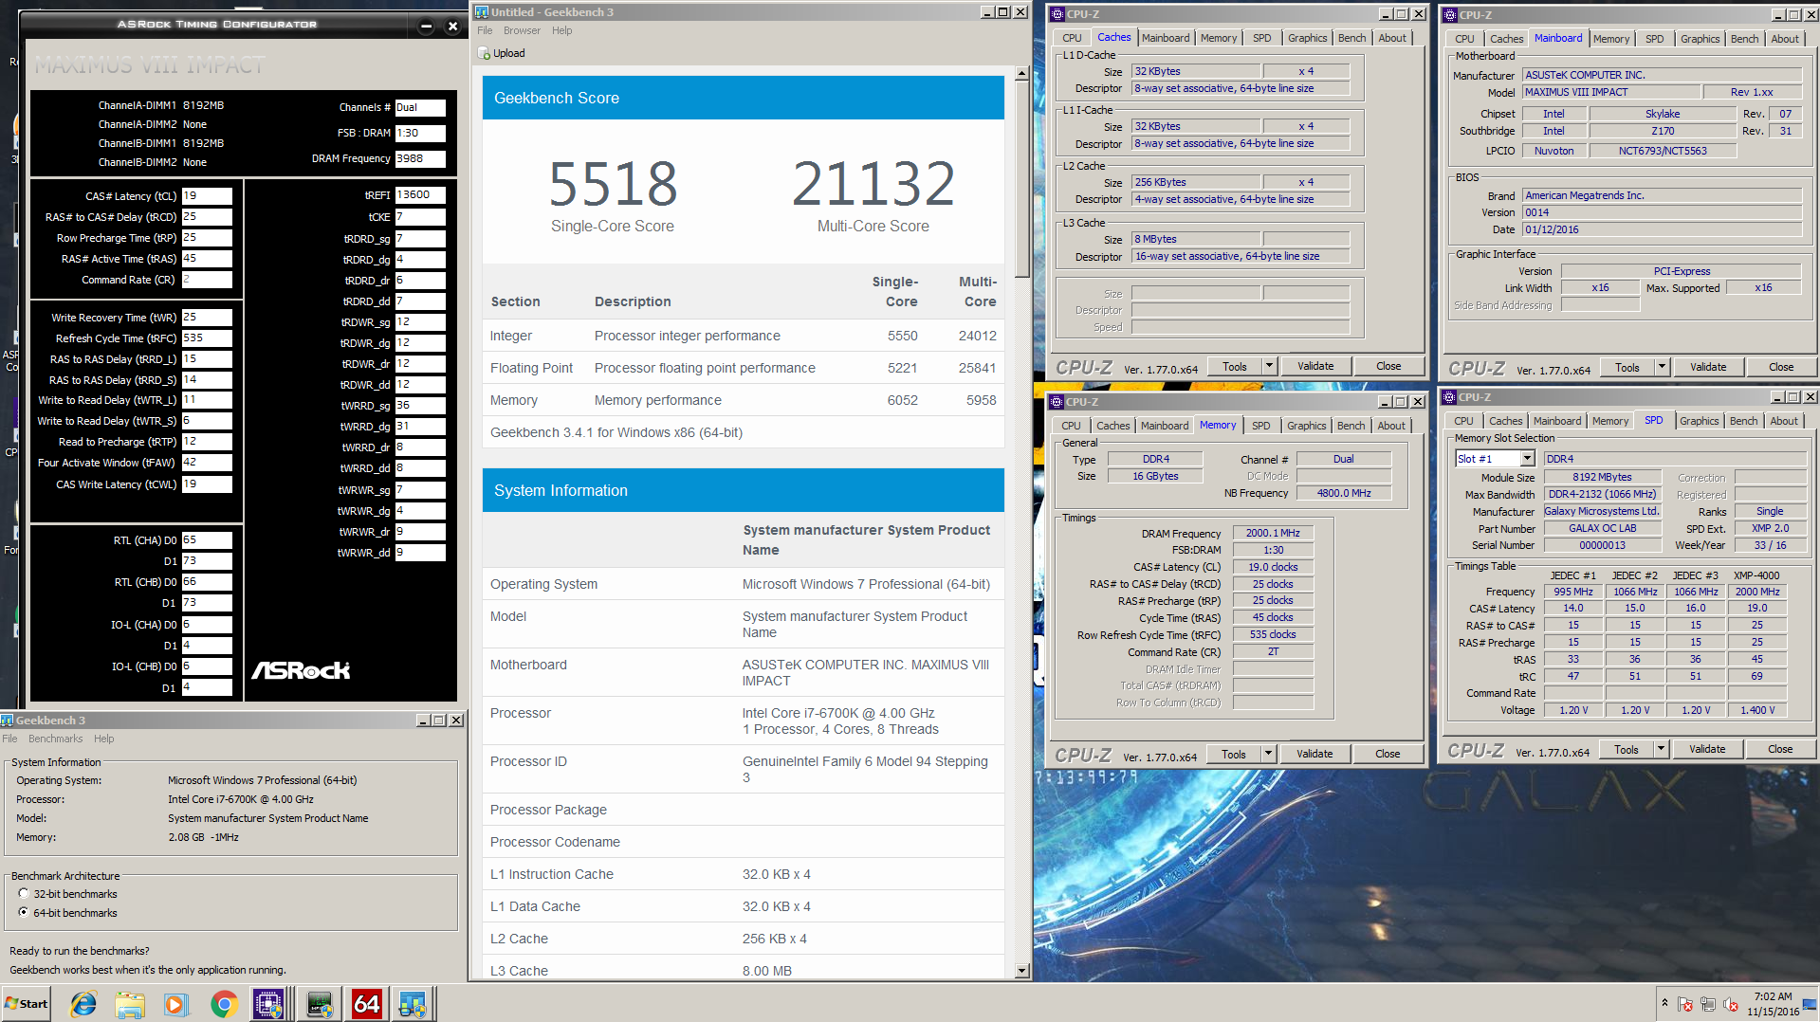Viewport: 1820px width, 1022px height.
Task: Open the Windows Start menu
Action: tap(26, 1004)
